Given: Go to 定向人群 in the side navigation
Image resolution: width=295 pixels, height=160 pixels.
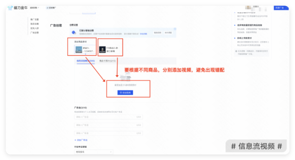Looking at the screenshot, I should (34, 28).
